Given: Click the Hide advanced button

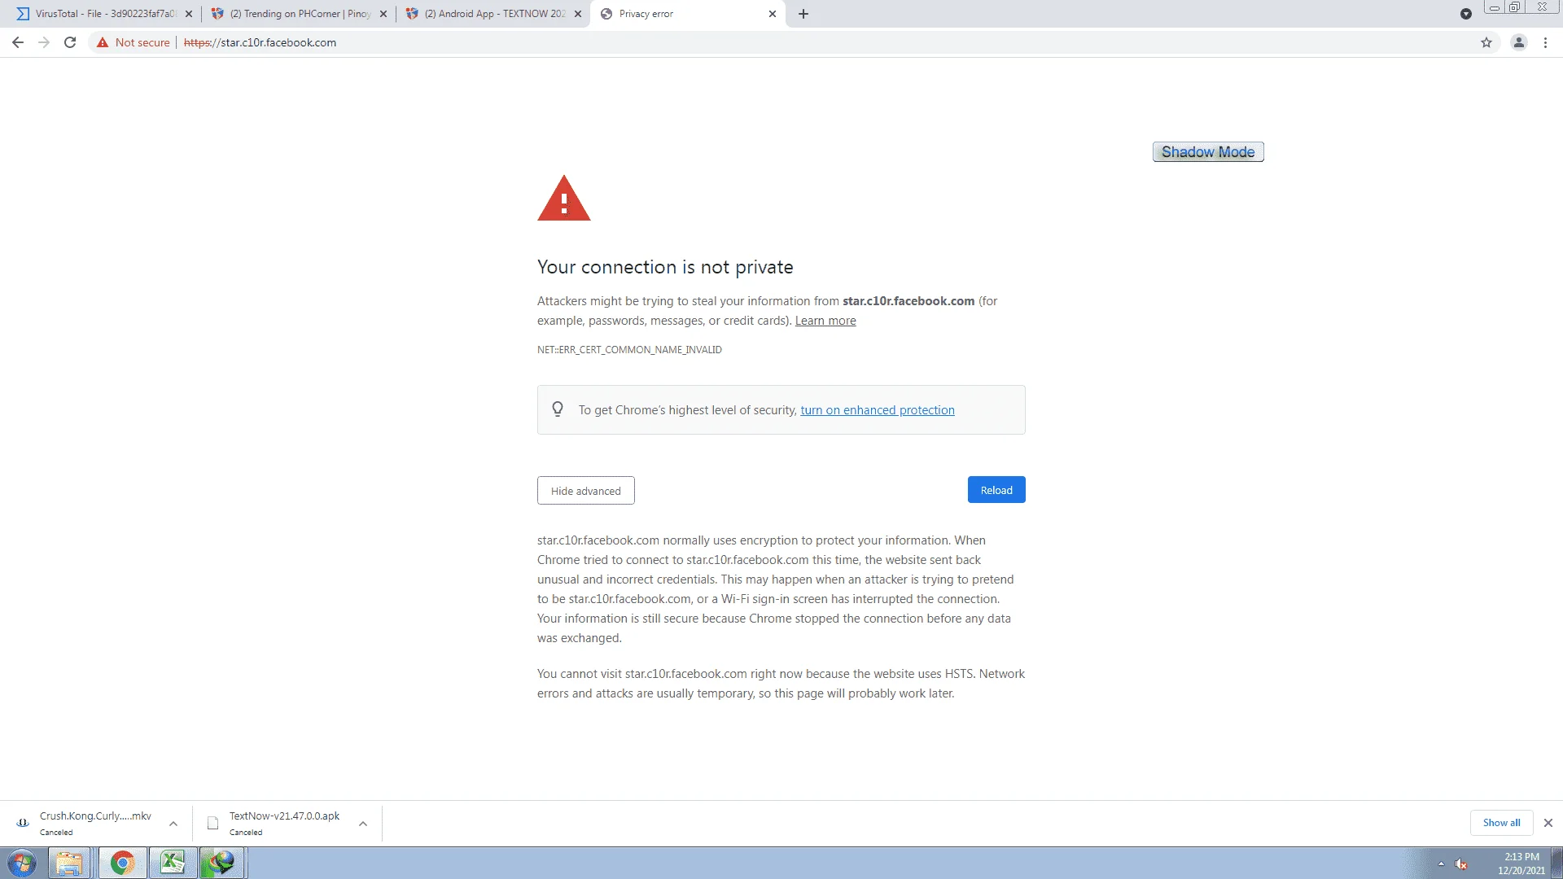Looking at the screenshot, I should [x=586, y=491].
